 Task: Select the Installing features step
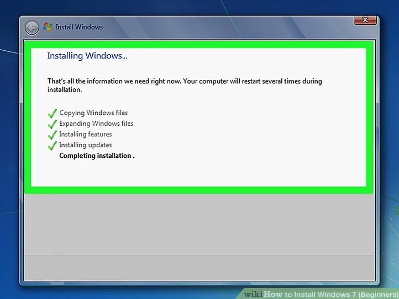(86, 134)
